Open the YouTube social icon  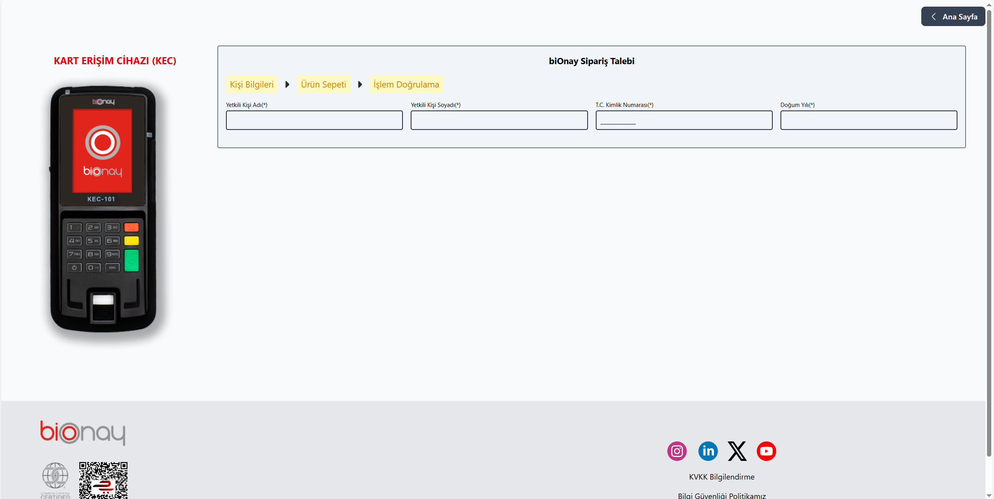[766, 451]
